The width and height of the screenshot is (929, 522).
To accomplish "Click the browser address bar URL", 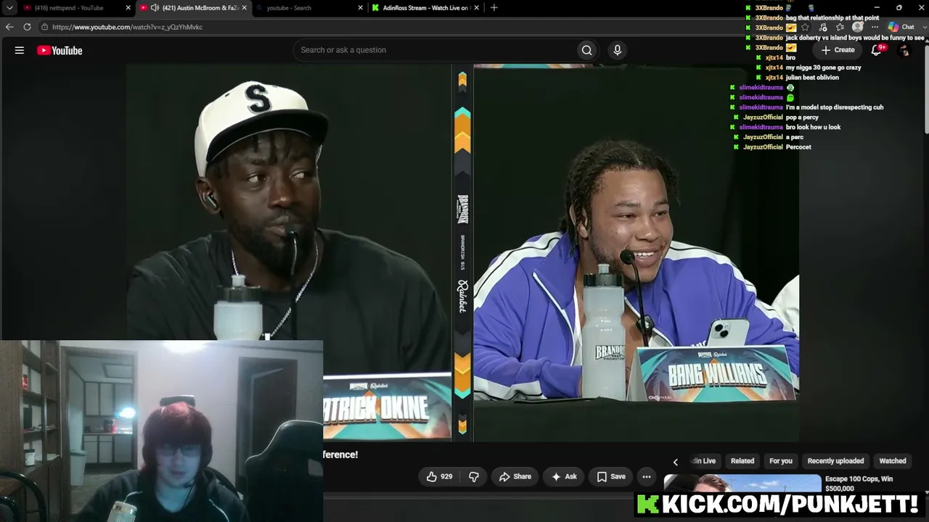I will coord(127,27).
